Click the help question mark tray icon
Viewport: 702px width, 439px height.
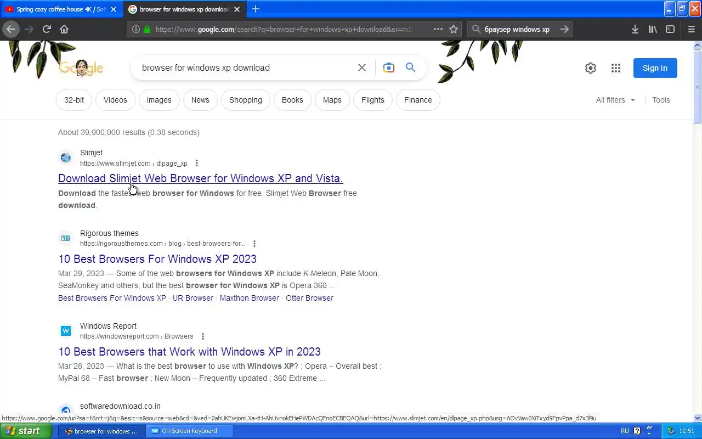tap(637, 431)
